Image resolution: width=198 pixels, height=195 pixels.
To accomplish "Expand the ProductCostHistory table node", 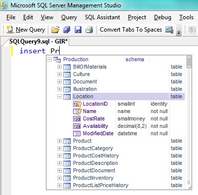I will tap(59, 156).
